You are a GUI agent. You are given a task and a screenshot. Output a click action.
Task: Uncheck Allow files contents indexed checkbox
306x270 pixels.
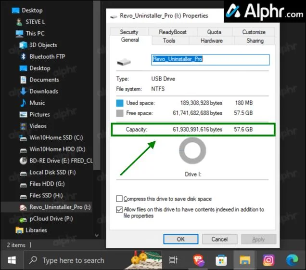[119, 210]
